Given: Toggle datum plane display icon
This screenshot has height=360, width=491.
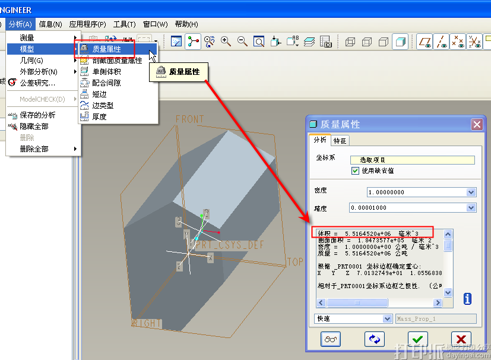Looking at the screenshot, I should (425, 42).
